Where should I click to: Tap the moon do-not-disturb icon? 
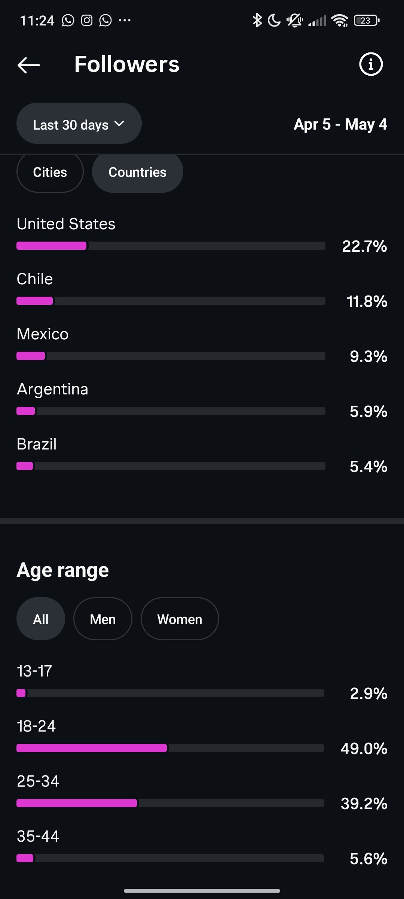(x=274, y=20)
